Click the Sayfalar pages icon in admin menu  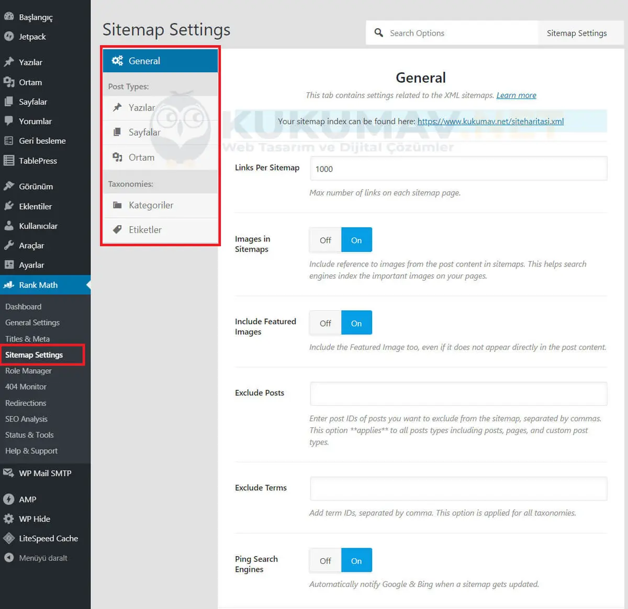tap(9, 102)
